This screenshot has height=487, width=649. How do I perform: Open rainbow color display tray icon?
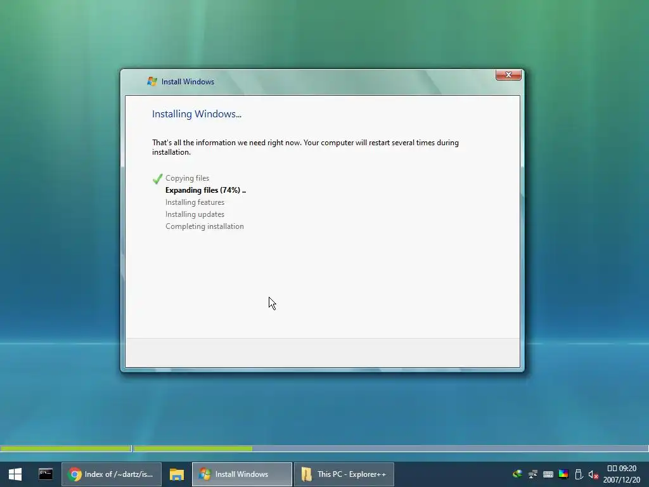[x=563, y=474]
